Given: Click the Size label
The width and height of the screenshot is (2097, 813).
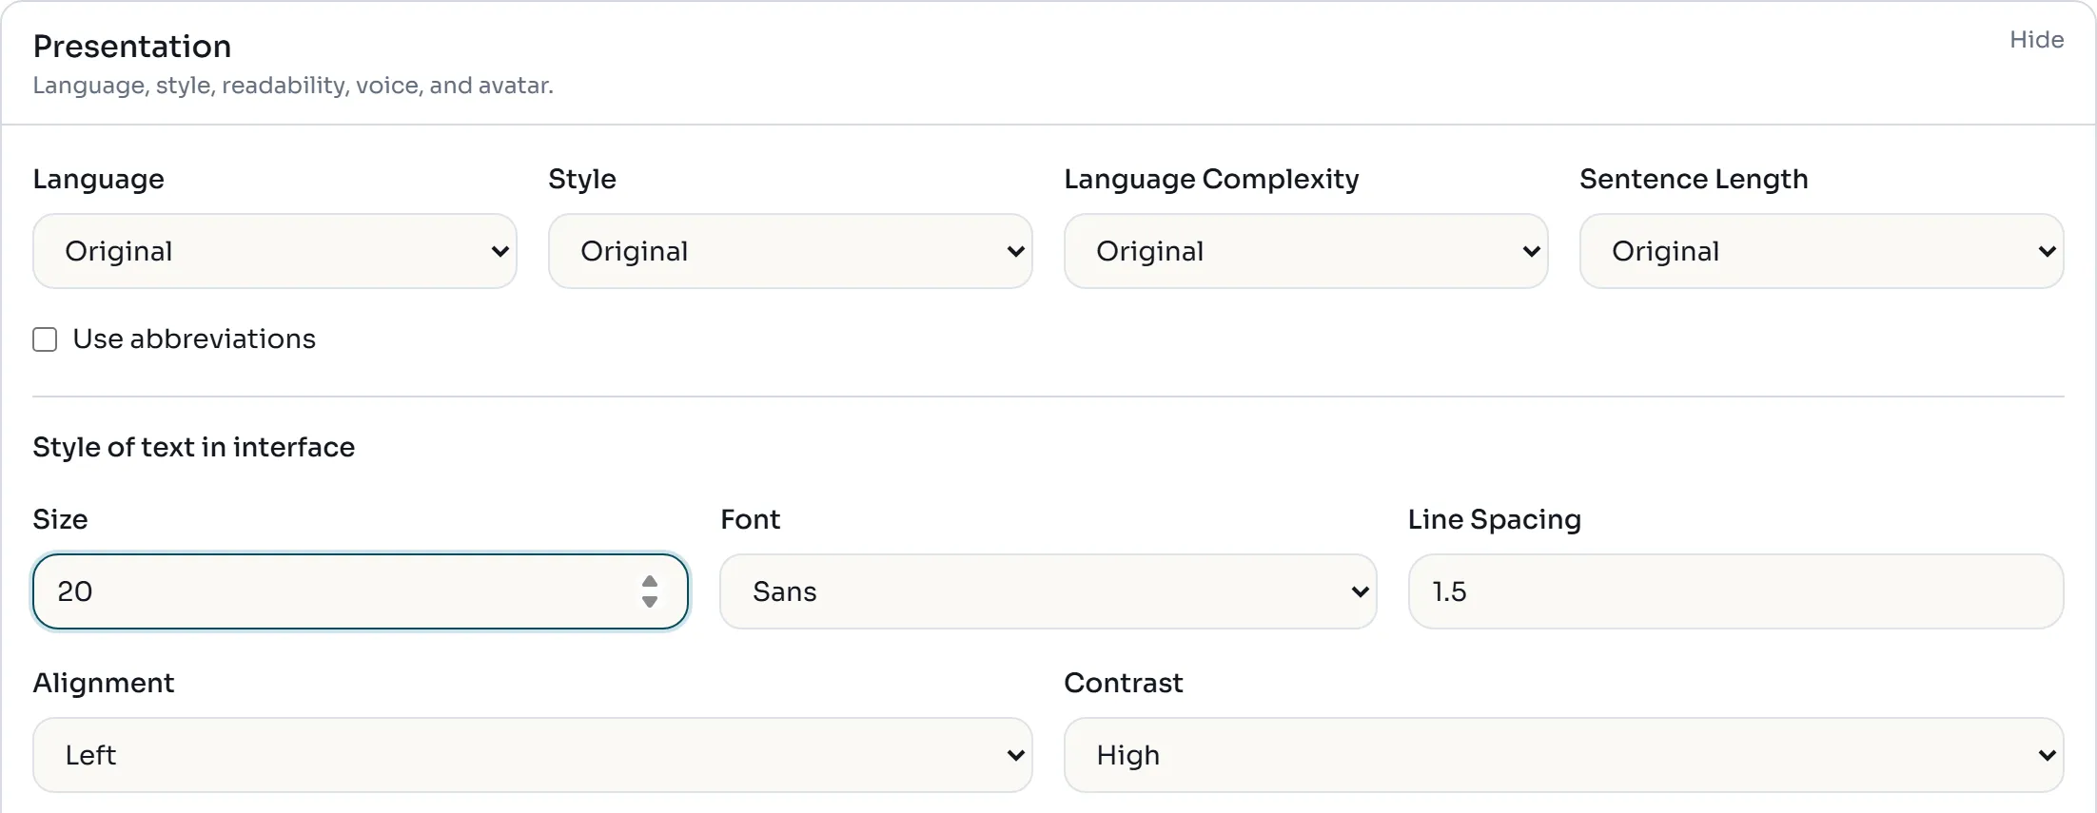Looking at the screenshot, I should coord(60,519).
